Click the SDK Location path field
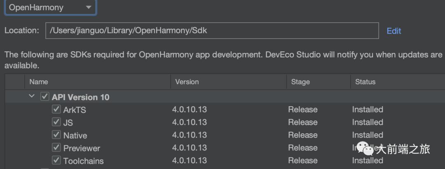Viewport: 445px width, 169px height. point(212,31)
